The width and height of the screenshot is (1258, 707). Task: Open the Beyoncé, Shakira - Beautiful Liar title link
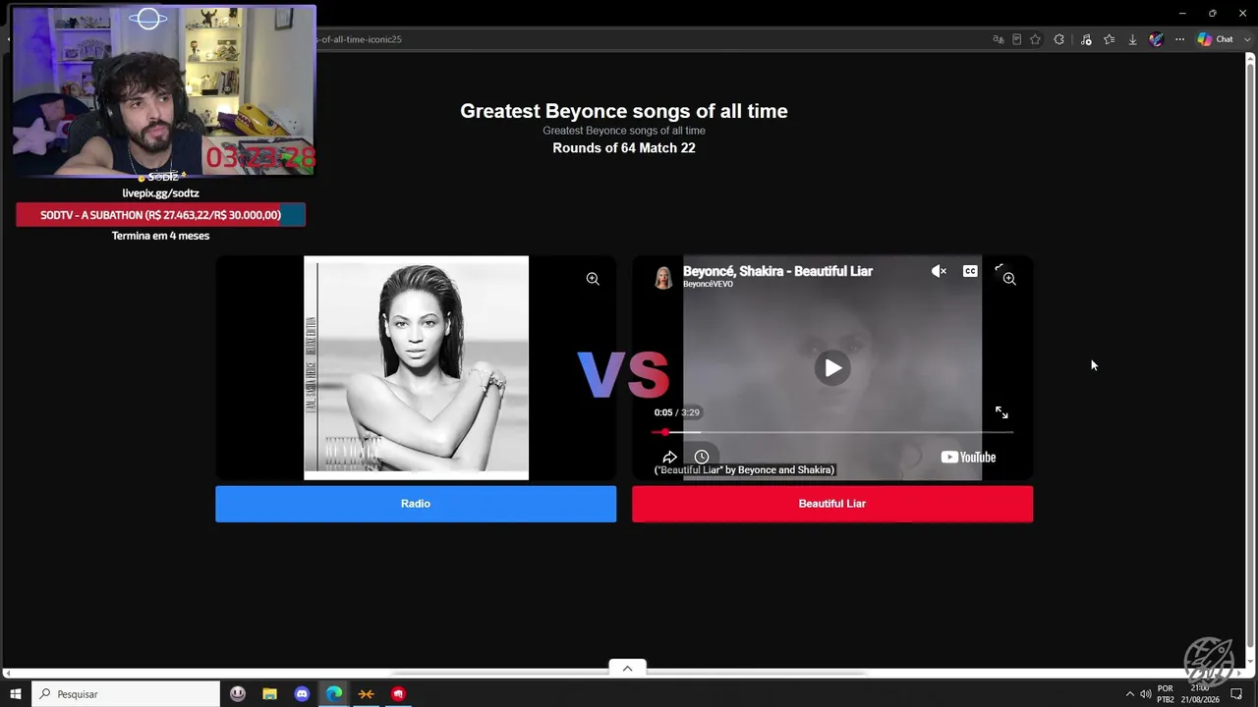pyautogui.click(x=777, y=271)
